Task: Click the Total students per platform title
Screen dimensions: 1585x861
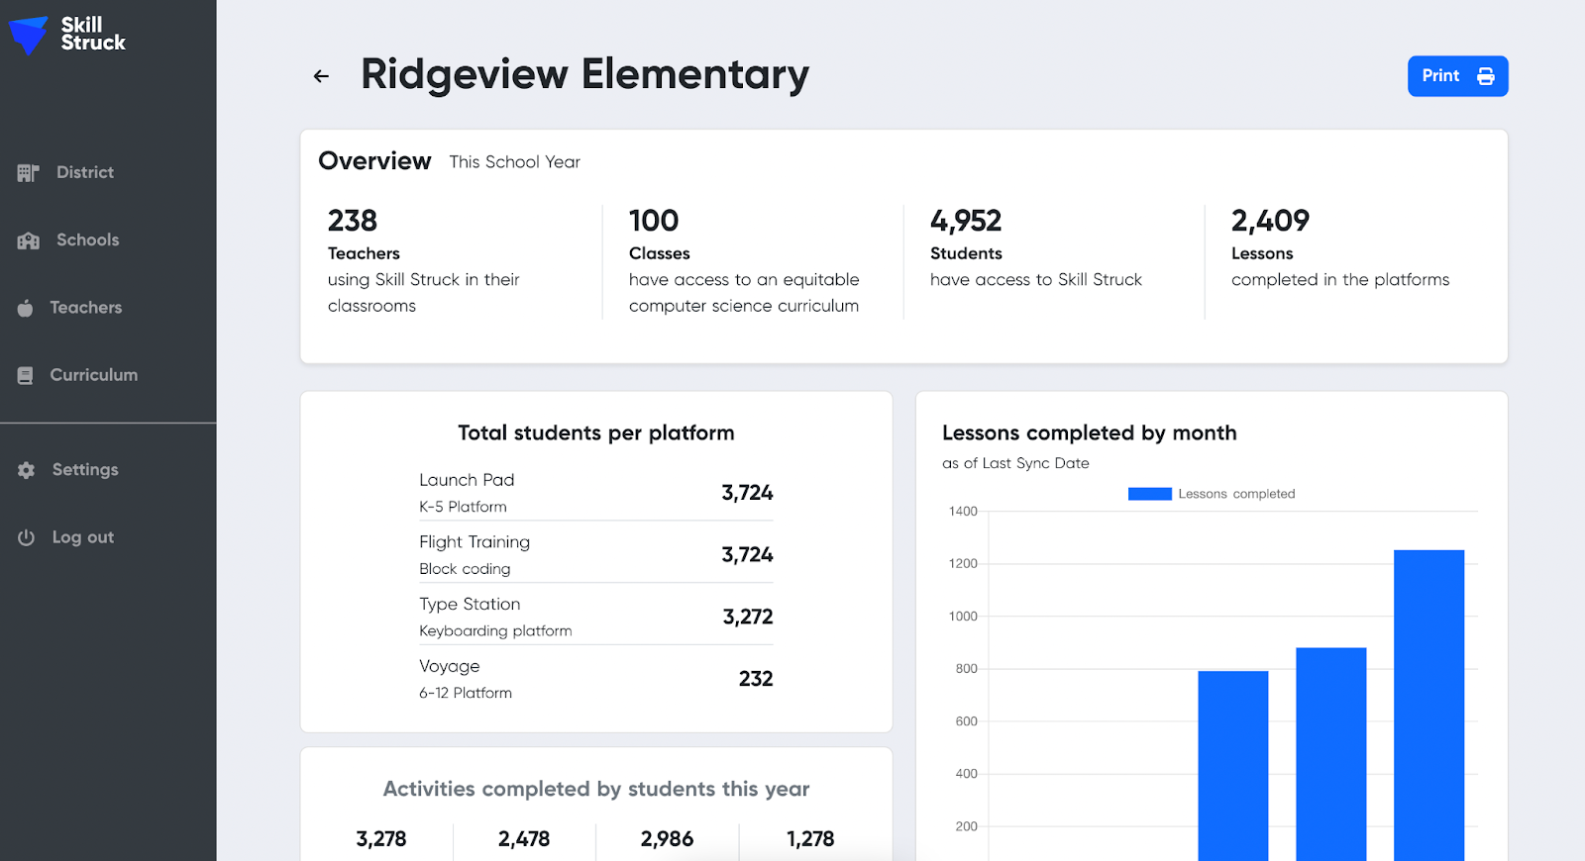Action: [x=596, y=433]
